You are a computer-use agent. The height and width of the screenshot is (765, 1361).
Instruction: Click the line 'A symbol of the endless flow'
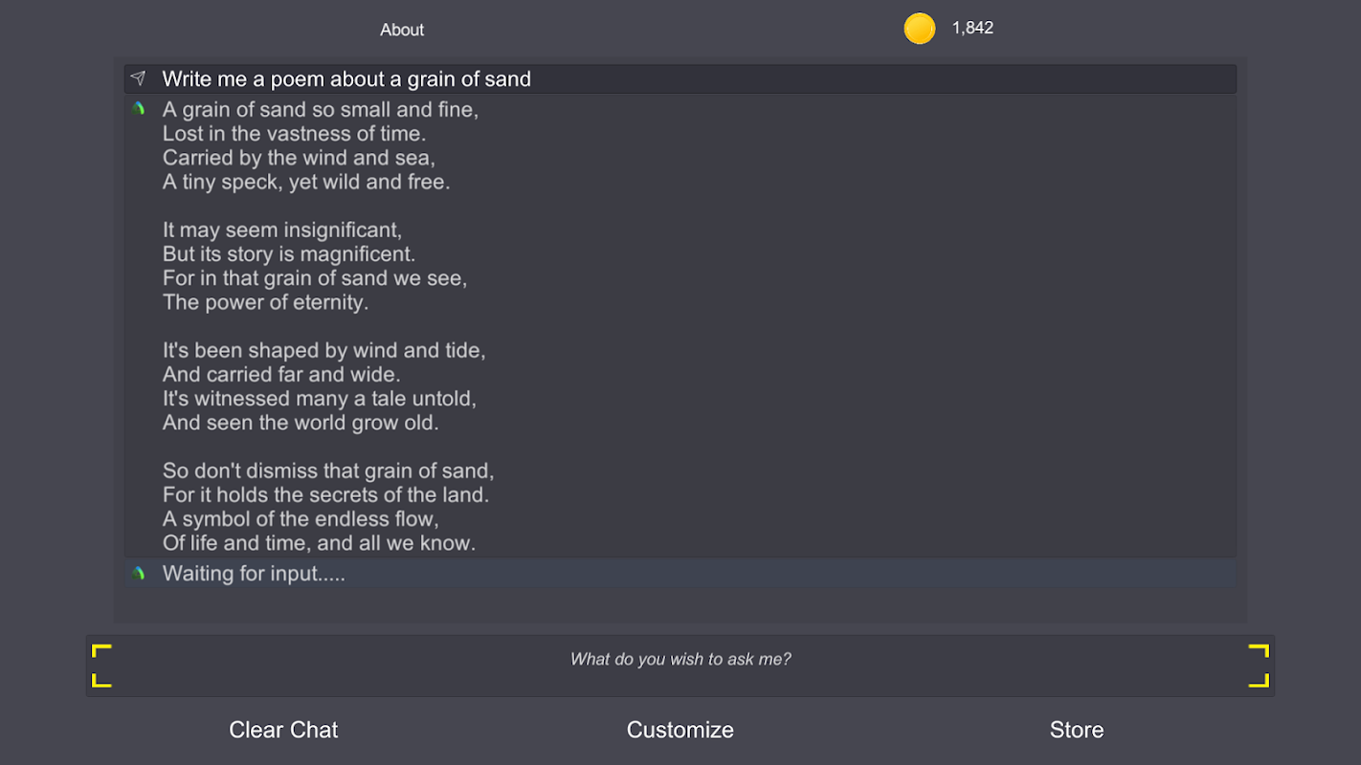[x=301, y=518]
